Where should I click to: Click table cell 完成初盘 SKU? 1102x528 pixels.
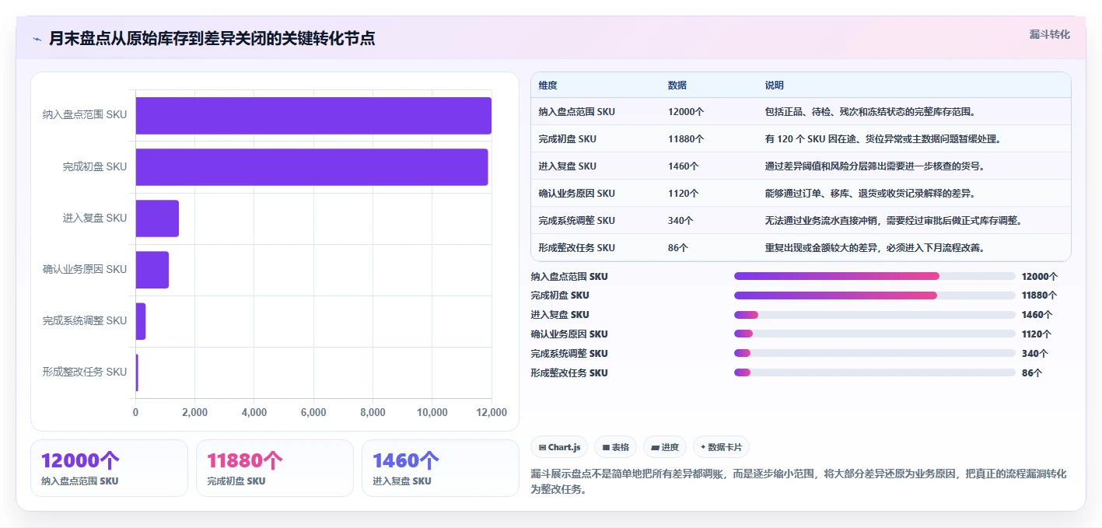tap(568, 139)
